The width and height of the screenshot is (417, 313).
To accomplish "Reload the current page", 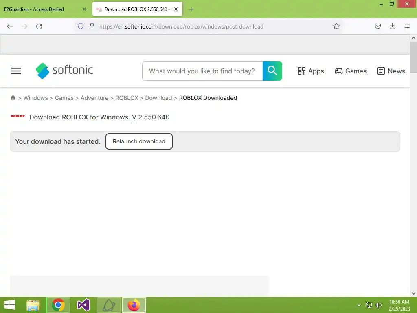I will point(39,26).
